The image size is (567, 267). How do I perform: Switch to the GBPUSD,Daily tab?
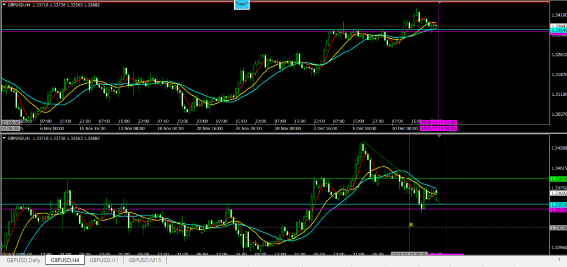click(x=23, y=259)
